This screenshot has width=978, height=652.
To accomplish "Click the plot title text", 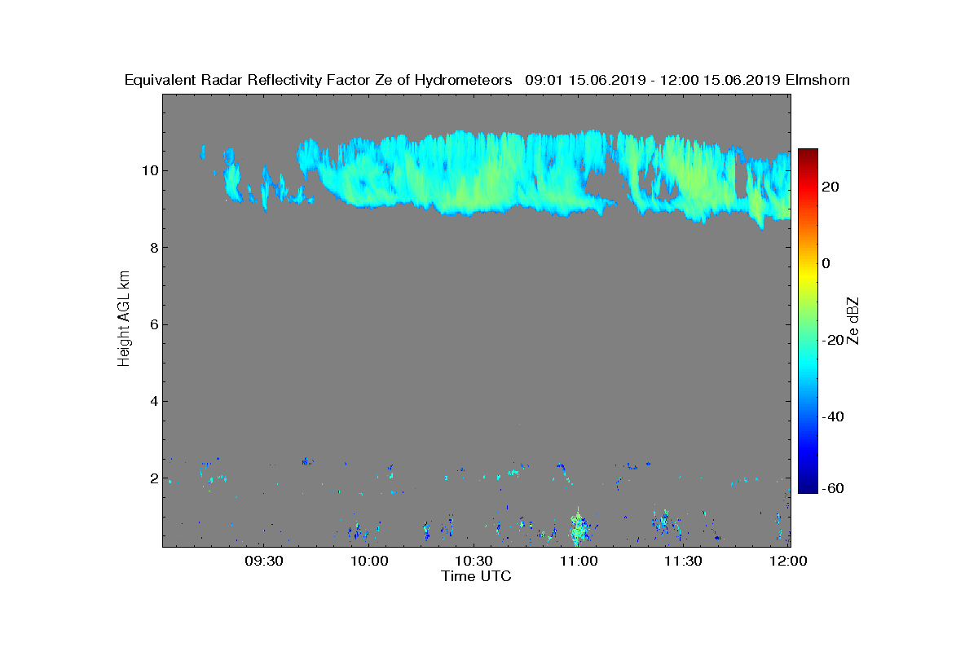I will [487, 80].
